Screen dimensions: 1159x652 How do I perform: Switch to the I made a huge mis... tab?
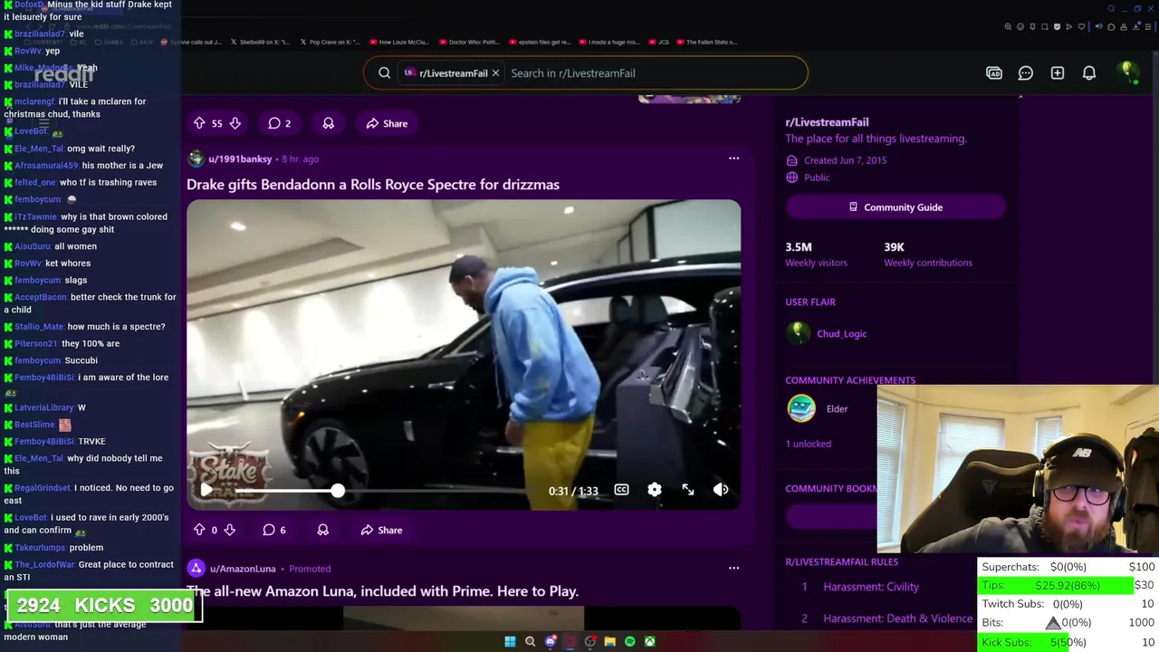click(608, 42)
